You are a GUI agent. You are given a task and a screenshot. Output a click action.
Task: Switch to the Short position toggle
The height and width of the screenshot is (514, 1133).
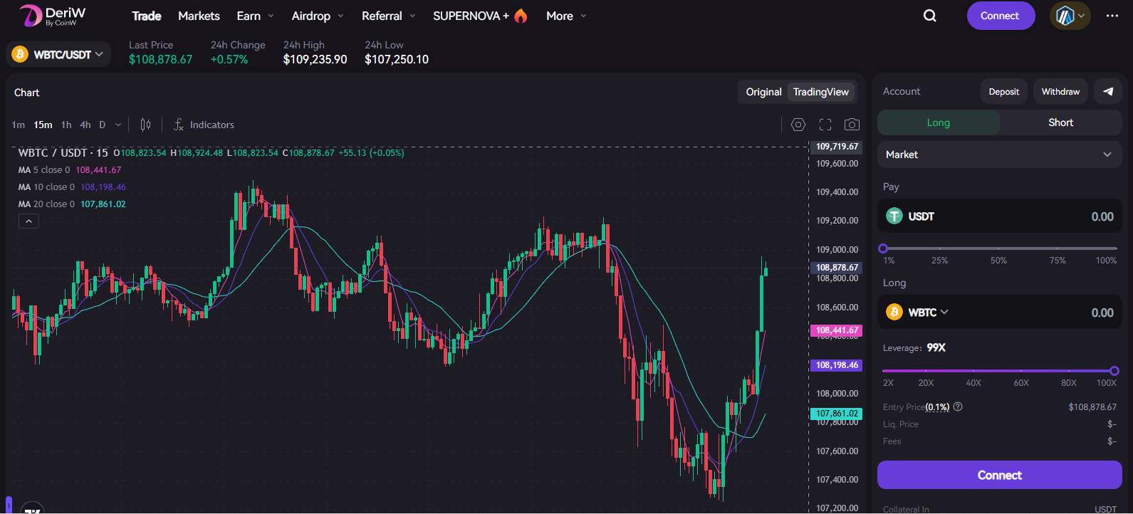1060,122
